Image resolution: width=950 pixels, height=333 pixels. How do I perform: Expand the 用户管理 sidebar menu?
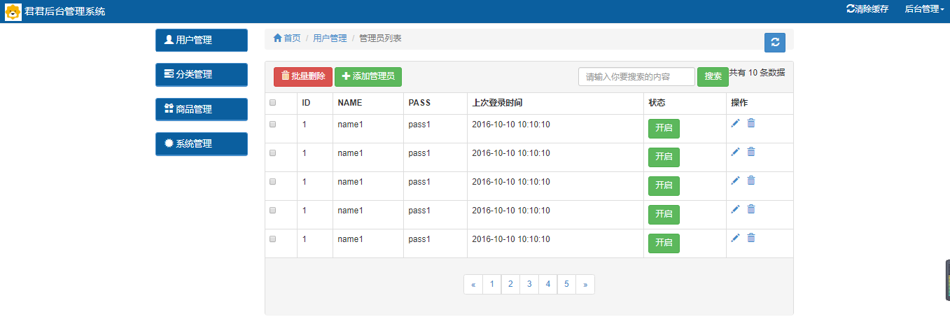coord(202,41)
